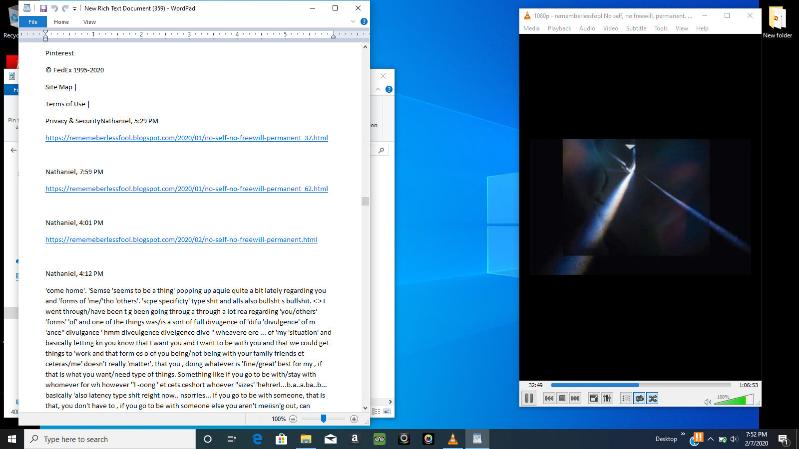Adjust the VLC volume slider

(x=734, y=400)
